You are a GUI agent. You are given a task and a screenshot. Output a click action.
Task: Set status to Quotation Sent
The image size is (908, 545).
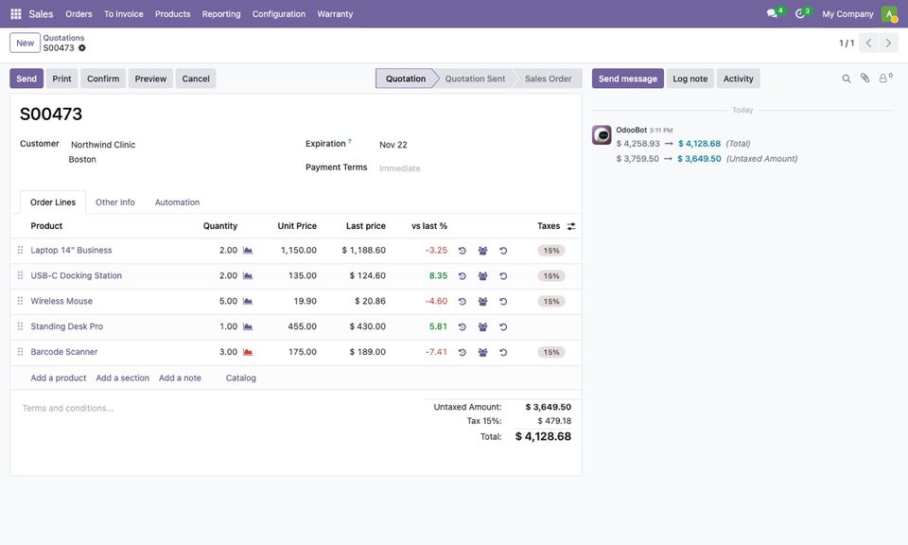coord(475,79)
